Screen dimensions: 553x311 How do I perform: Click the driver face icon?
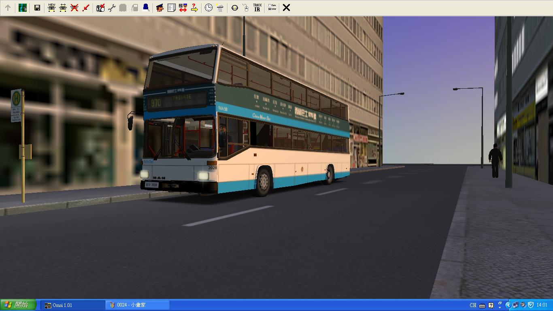160,8
